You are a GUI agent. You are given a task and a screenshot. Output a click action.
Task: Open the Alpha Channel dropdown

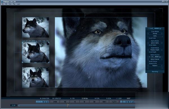(155, 59)
